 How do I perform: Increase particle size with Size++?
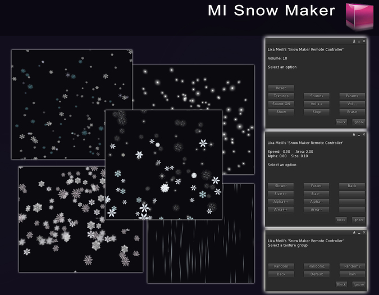281,194
